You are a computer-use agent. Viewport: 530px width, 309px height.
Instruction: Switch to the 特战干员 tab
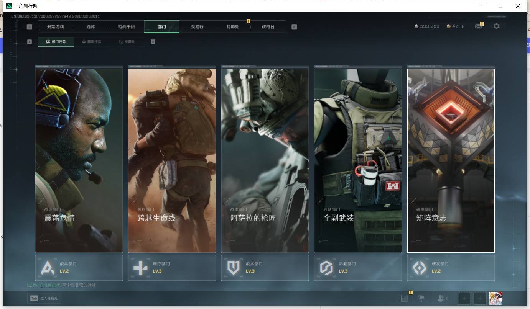[x=126, y=27]
